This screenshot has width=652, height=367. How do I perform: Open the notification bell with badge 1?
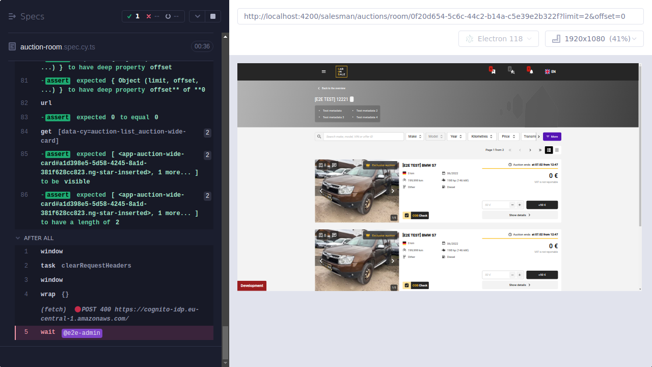pos(530,71)
